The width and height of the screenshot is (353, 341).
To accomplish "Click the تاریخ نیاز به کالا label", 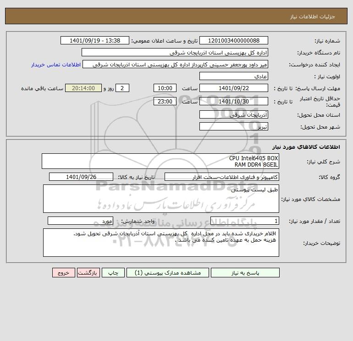I will [x=136, y=177].
